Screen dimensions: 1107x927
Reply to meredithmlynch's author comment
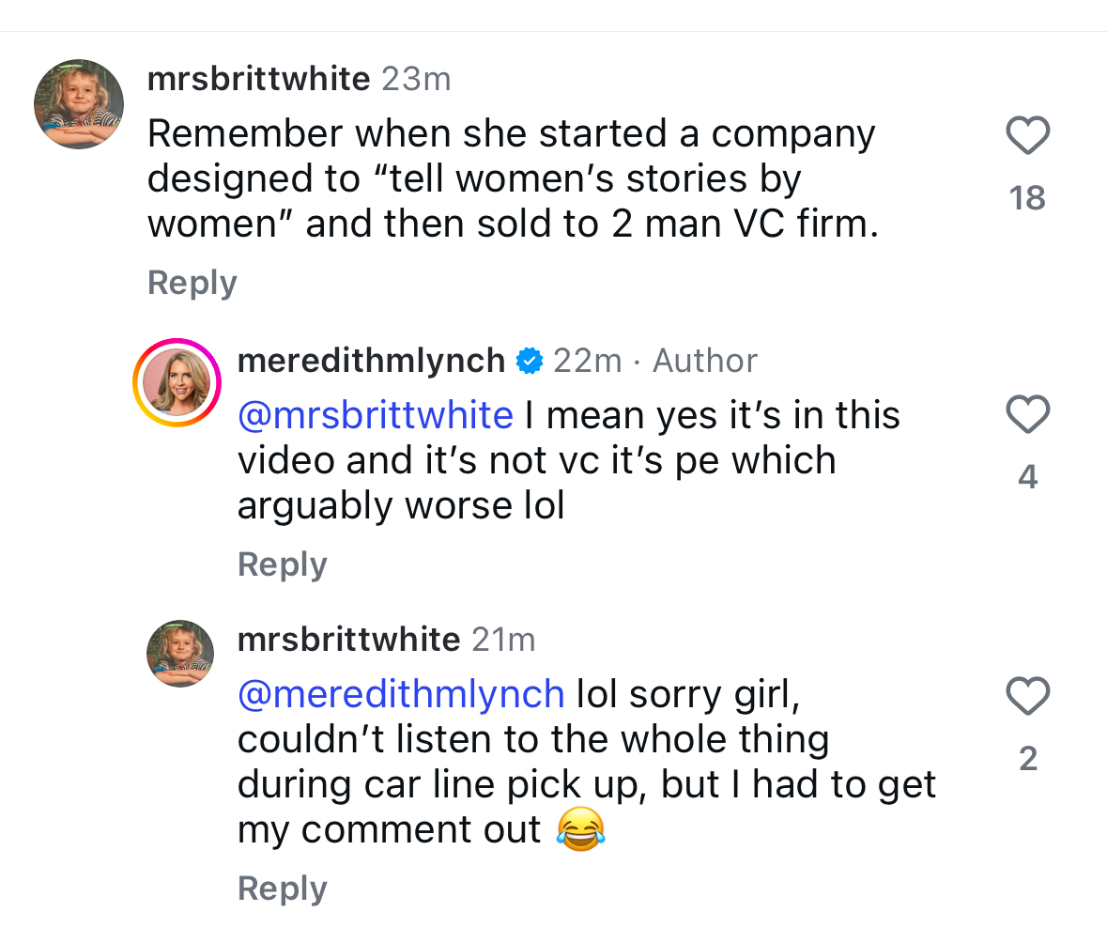pos(283,564)
